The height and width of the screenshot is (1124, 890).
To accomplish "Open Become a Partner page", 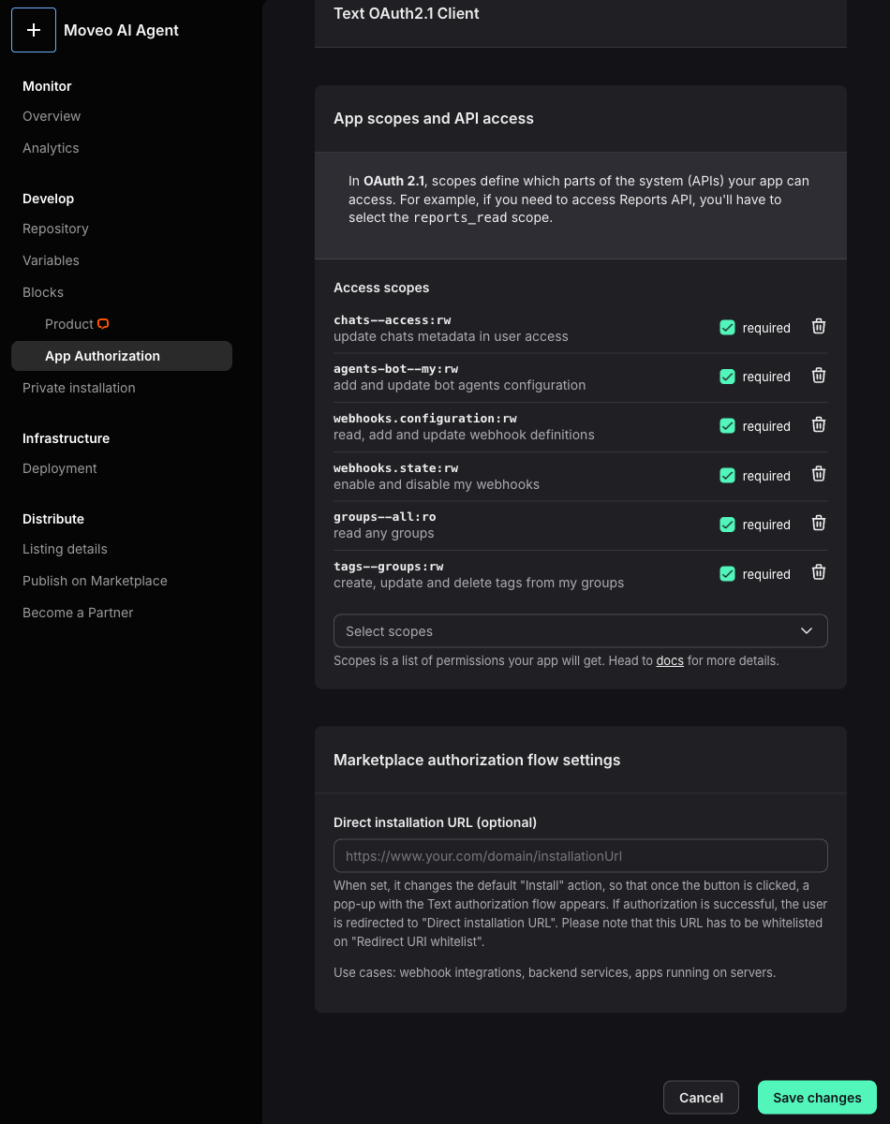I will (x=78, y=613).
